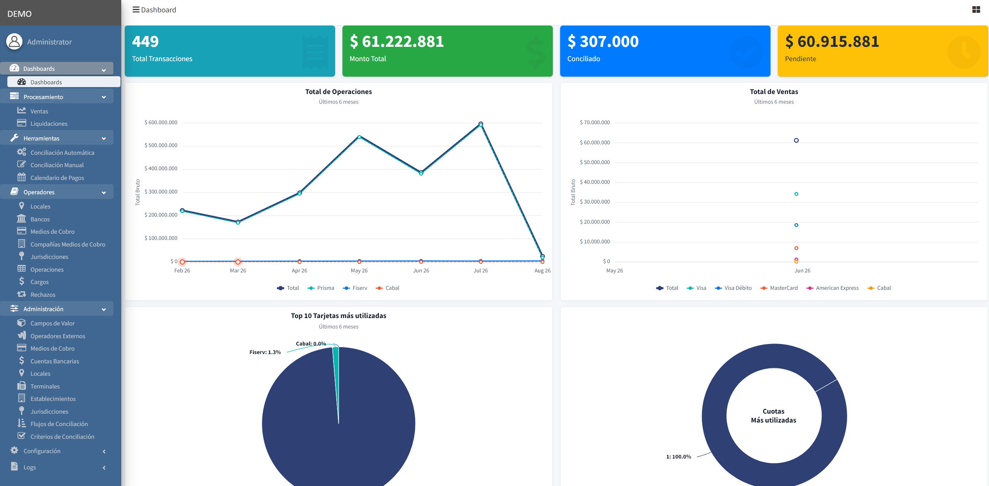Image resolution: width=989 pixels, height=486 pixels.
Task: Click the Logs document icon
Action: (x=14, y=467)
